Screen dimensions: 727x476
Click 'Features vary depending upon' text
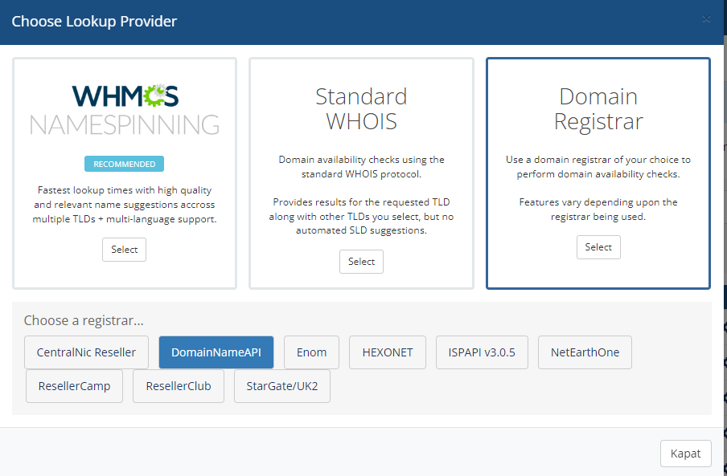click(598, 209)
